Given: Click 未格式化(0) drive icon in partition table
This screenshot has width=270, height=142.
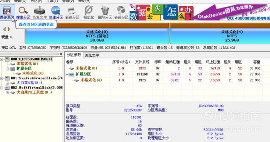Looking at the screenshot, I should [x=72, y=68].
